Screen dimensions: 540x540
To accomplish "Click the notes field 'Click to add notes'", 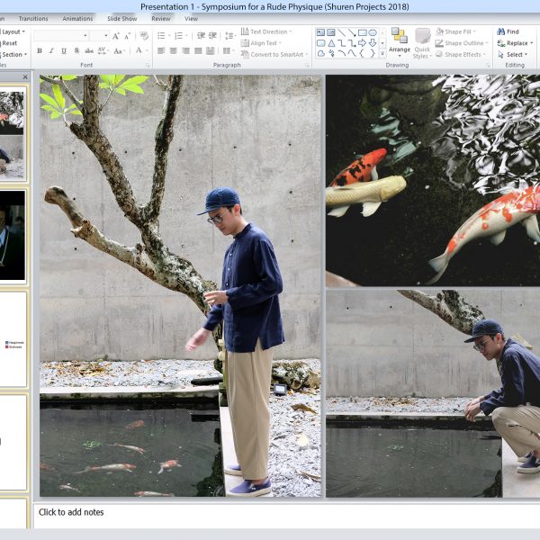I will click(x=71, y=512).
